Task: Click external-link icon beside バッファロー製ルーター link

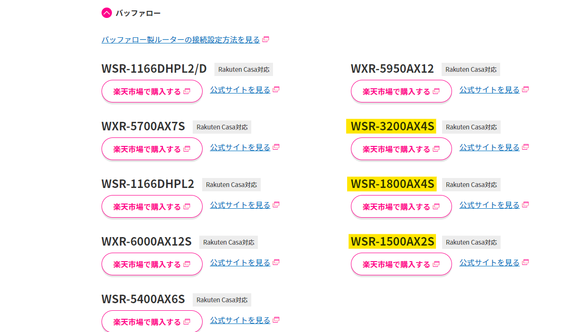Action: 265,40
